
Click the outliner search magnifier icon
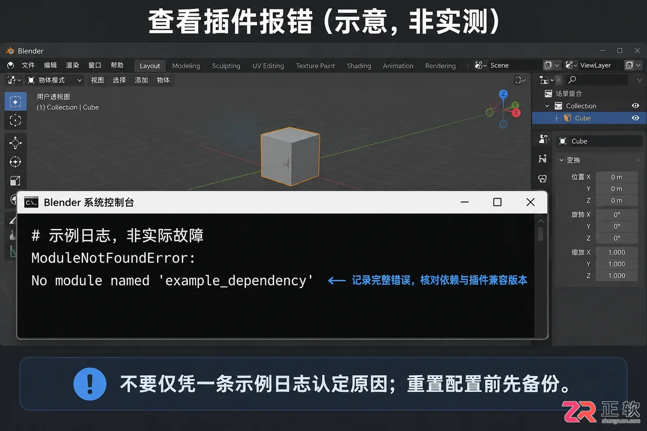click(x=572, y=80)
